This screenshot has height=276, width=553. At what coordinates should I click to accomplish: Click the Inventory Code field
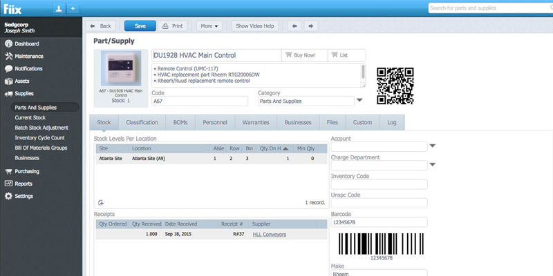click(x=379, y=184)
